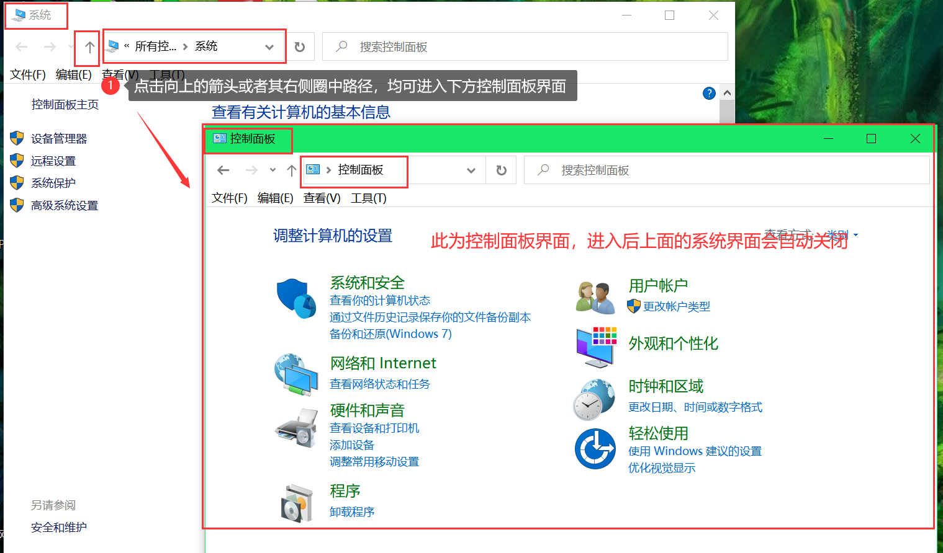Screen dimensions: 943x553
Task: Click shield icon beside 高级系统设置
Action: pos(17,205)
